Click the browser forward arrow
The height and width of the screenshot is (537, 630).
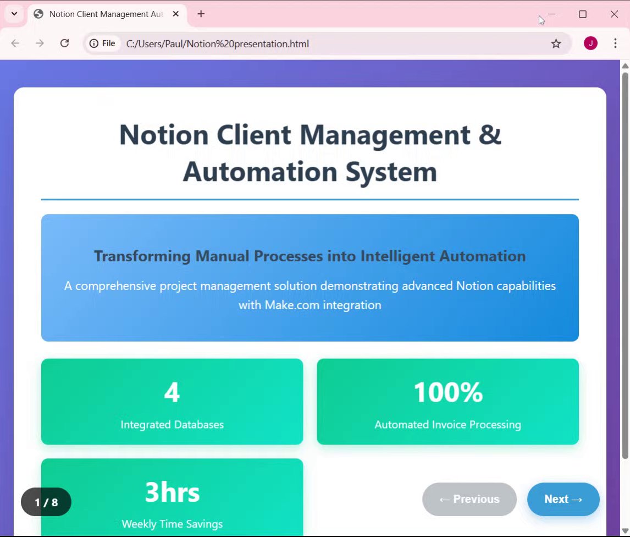coord(40,43)
